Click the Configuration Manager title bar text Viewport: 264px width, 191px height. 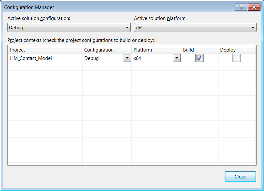tap(29, 7)
